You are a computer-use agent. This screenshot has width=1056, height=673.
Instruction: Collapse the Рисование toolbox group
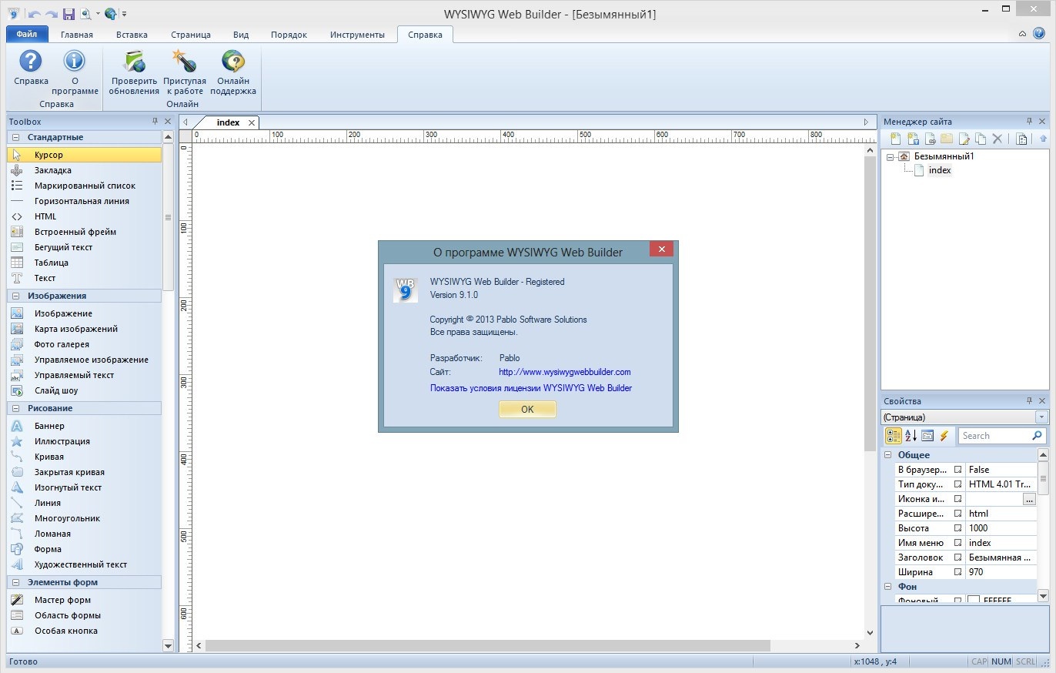16,408
